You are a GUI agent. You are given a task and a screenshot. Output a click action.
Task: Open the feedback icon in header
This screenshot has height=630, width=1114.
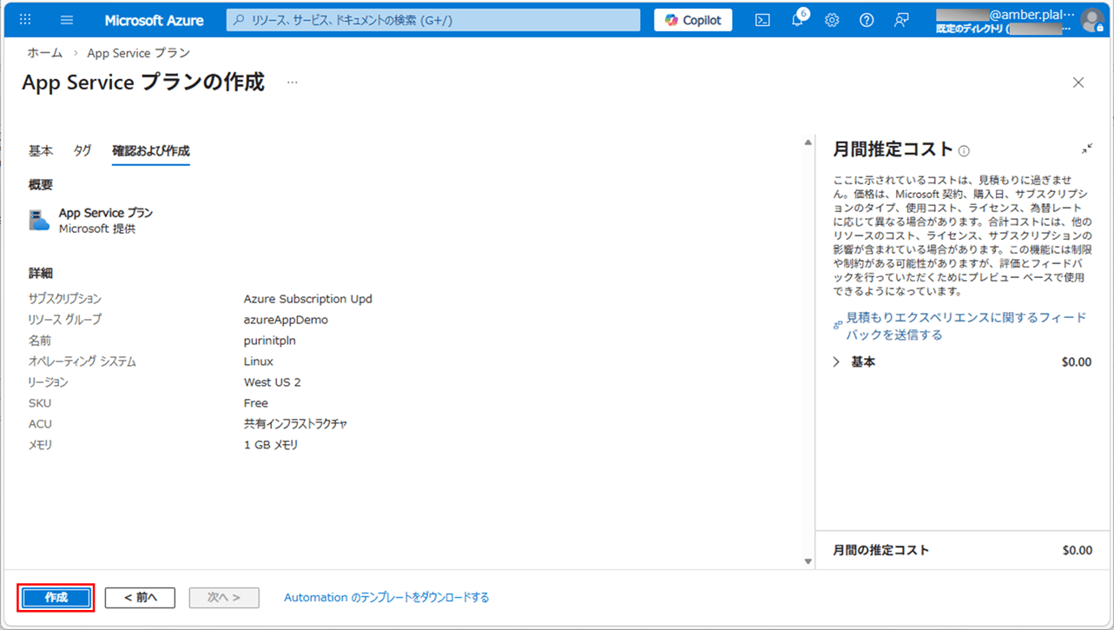(901, 20)
